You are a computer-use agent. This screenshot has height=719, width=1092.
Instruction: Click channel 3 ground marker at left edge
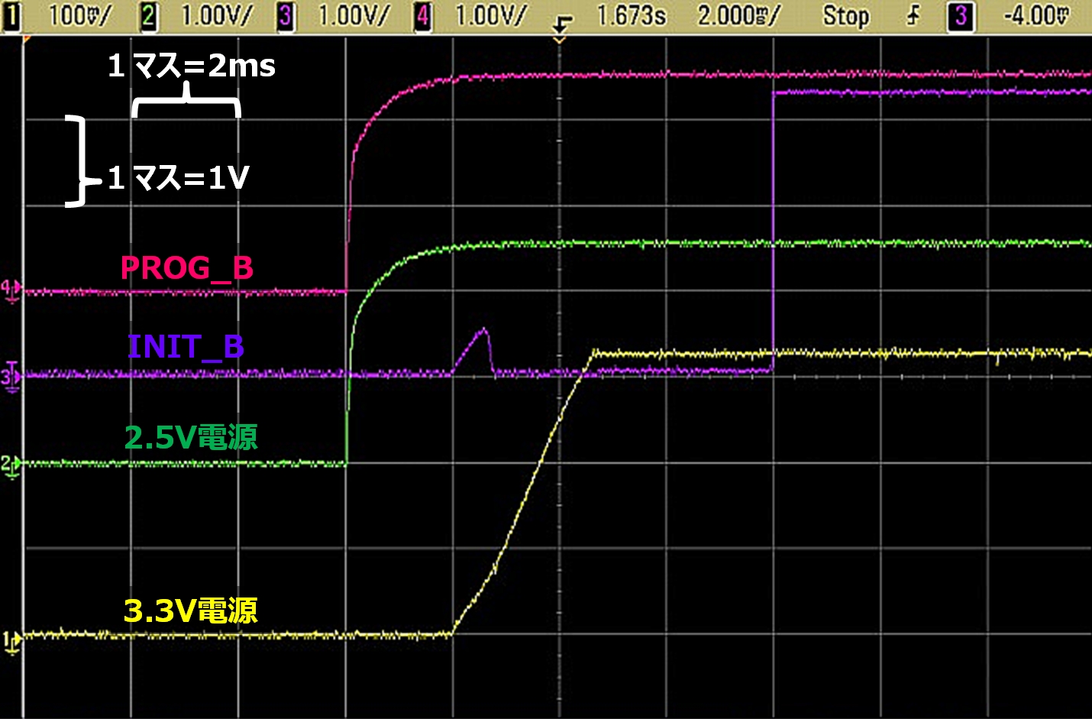(11, 378)
